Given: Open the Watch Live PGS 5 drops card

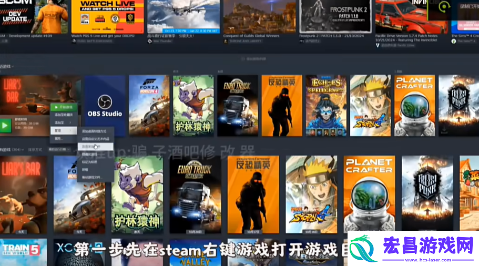Looking at the screenshot, I should click(108, 17).
